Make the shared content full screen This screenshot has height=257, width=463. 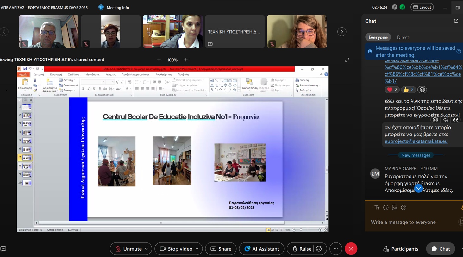click(347, 60)
